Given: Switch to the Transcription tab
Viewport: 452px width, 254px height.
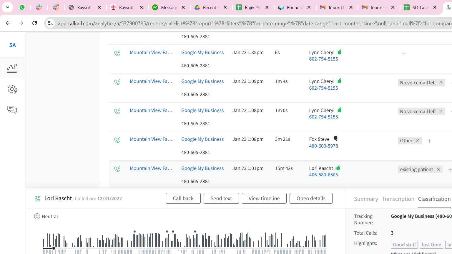Looking at the screenshot, I should 398,199.
